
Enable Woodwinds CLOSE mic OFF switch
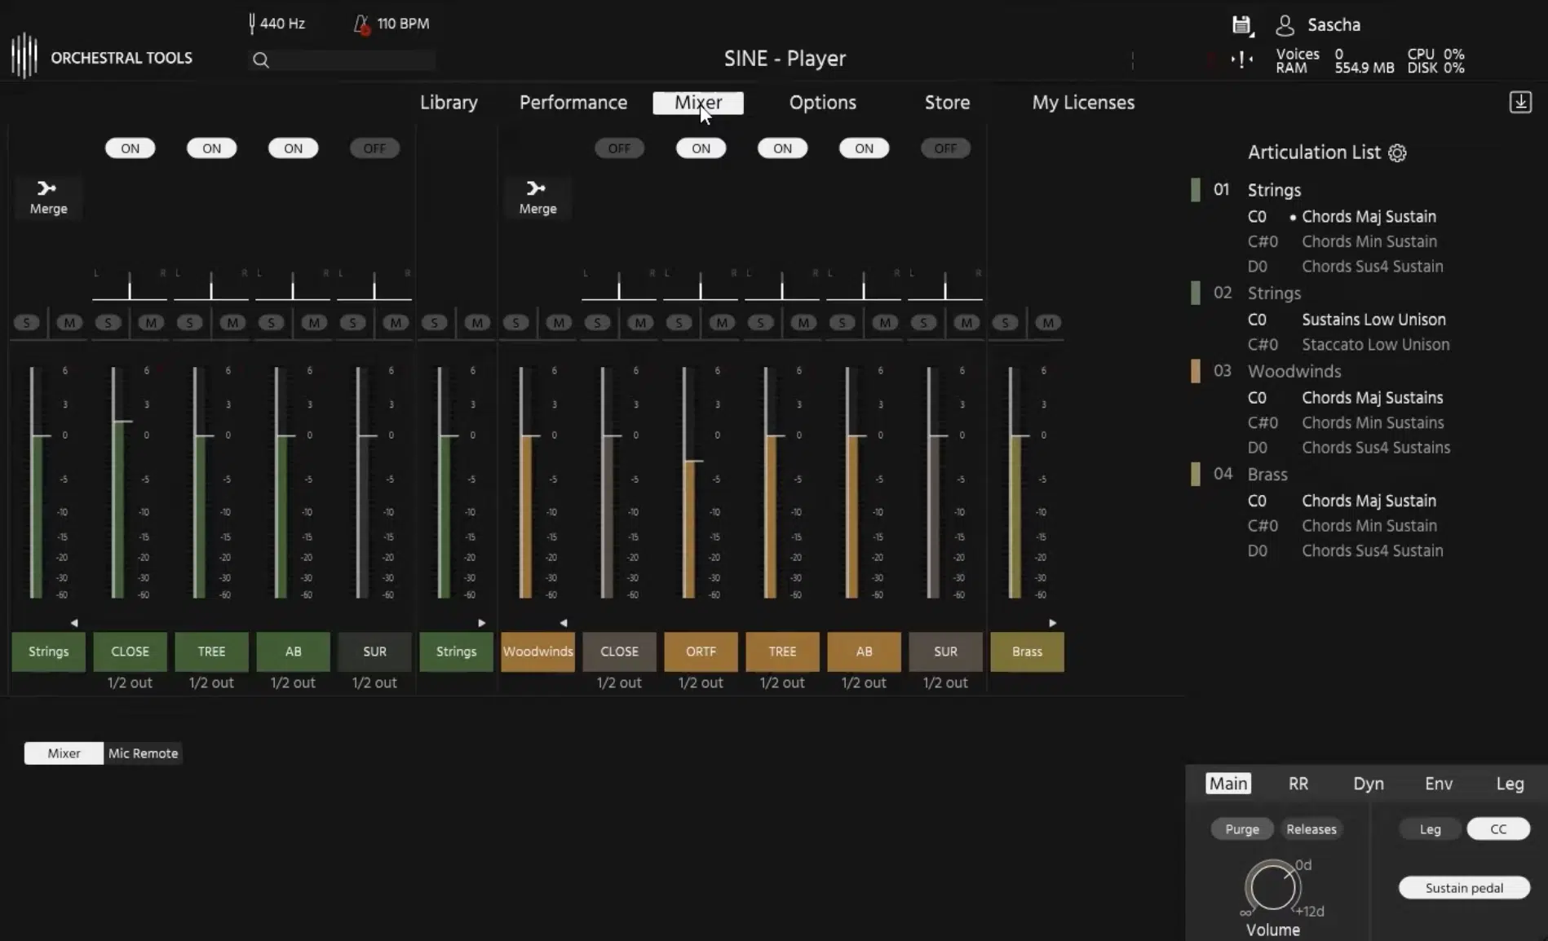point(619,148)
